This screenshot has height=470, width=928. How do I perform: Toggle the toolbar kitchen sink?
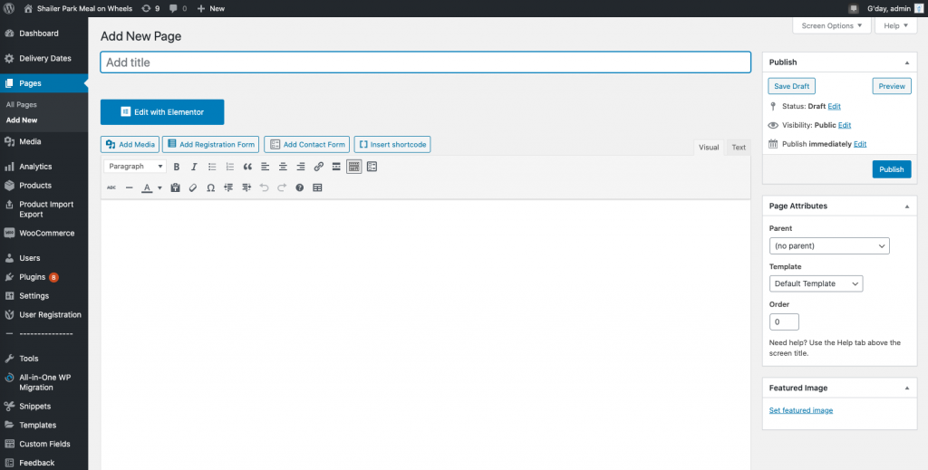coord(354,167)
